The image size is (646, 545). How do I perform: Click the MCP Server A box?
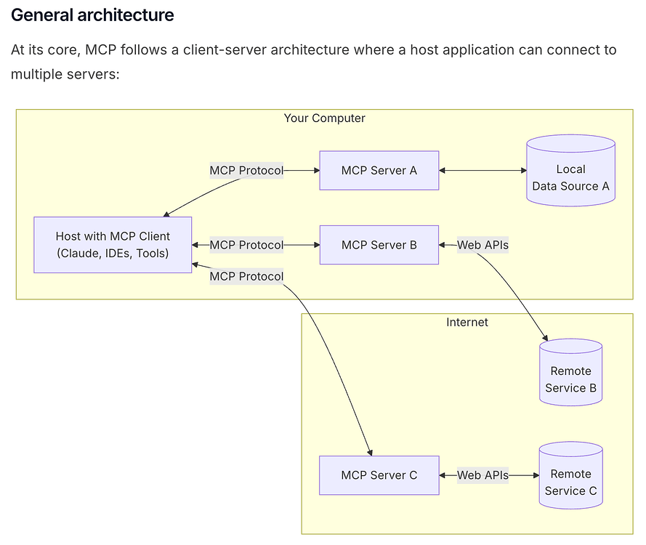pyautogui.click(x=379, y=171)
